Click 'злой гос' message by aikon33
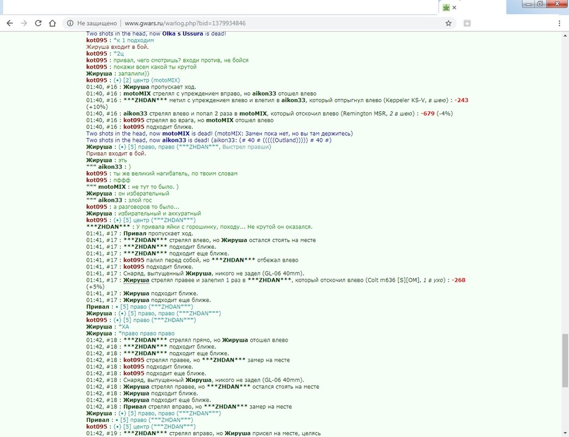This screenshot has width=569, height=437. coord(140,200)
